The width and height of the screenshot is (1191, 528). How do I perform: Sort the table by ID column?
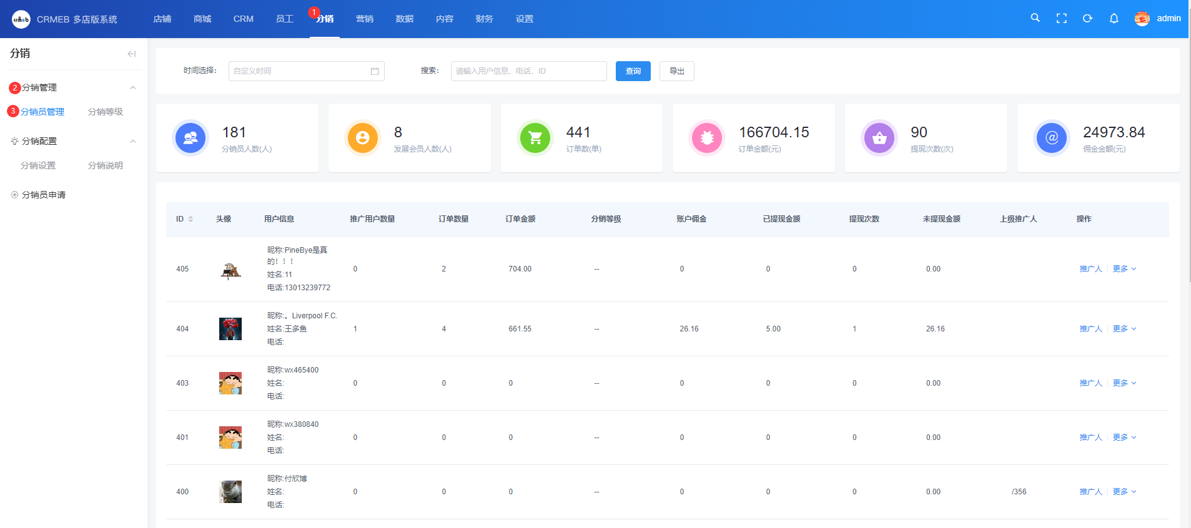190,219
